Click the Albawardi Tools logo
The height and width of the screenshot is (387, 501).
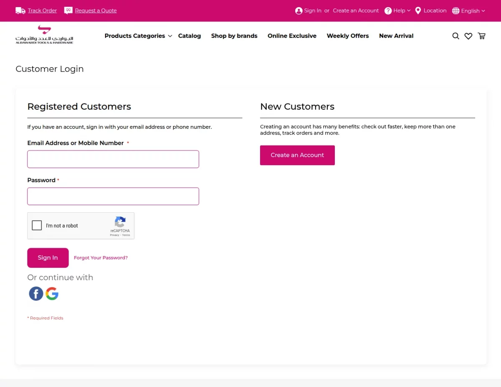point(44,35)
